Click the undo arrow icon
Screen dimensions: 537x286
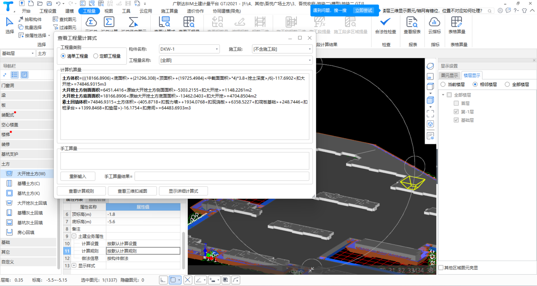tap(58, 4)
